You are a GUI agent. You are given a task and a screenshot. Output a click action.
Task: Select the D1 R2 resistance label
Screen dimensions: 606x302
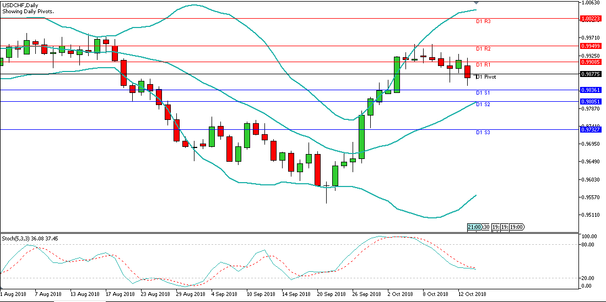pos(483,49)
